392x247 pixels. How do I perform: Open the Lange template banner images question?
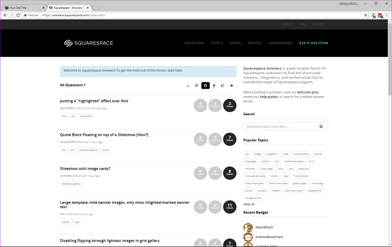(x=125, y=204)
